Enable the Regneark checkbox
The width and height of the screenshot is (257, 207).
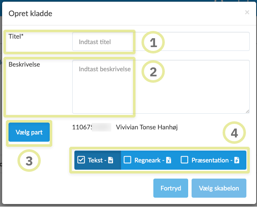coord(127,160)
